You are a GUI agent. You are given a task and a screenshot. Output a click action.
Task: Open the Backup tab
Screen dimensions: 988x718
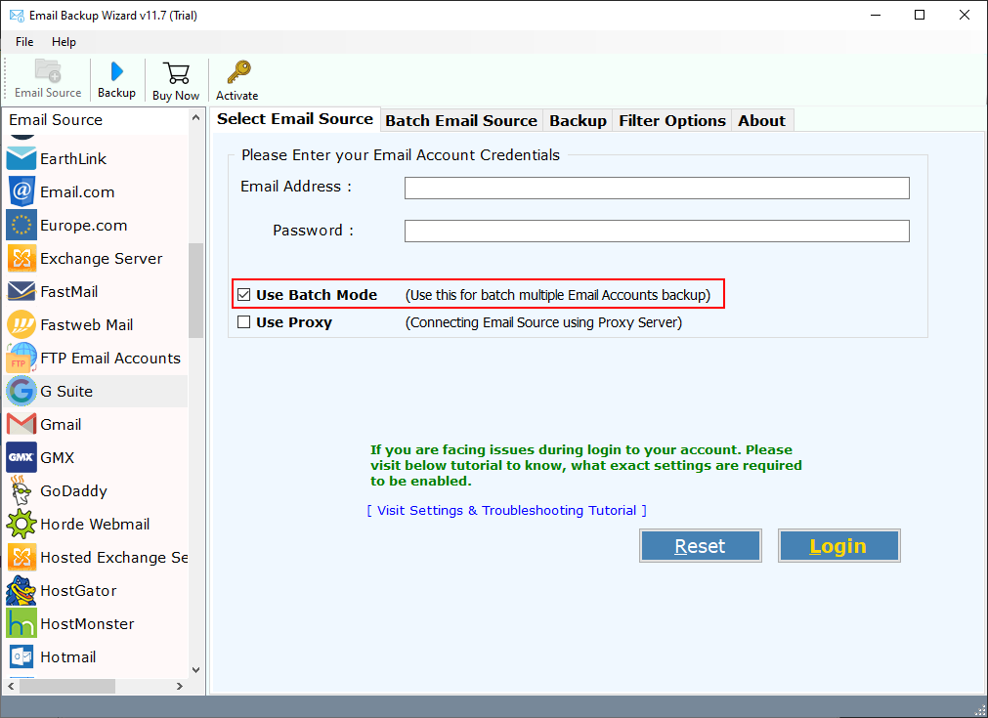point(578,121)
